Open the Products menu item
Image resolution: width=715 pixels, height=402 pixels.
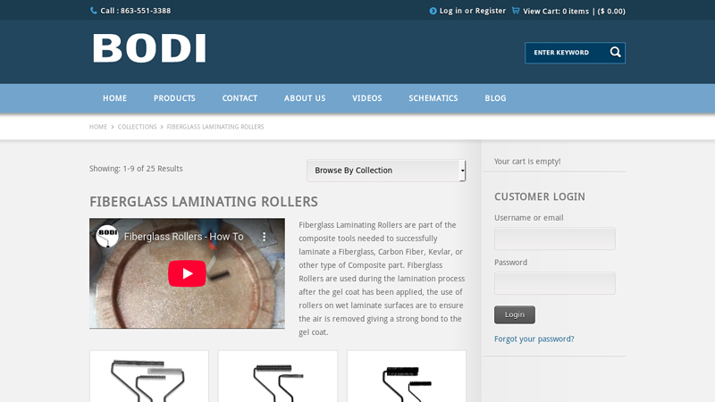(174, 98)
